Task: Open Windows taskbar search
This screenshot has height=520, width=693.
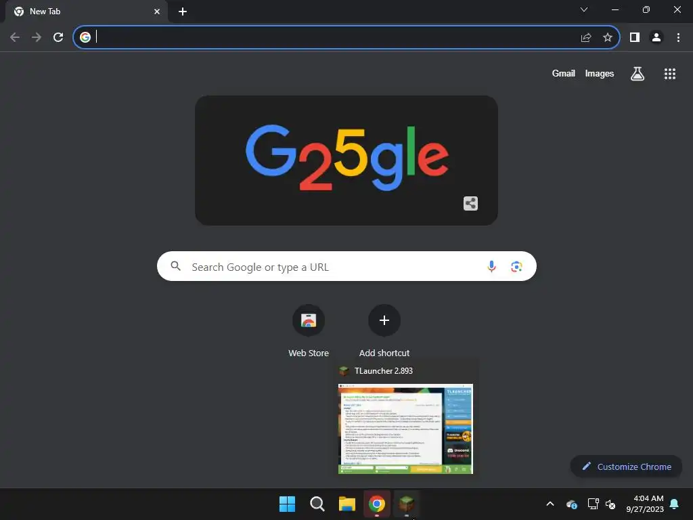Action: [x=317, y=504]
